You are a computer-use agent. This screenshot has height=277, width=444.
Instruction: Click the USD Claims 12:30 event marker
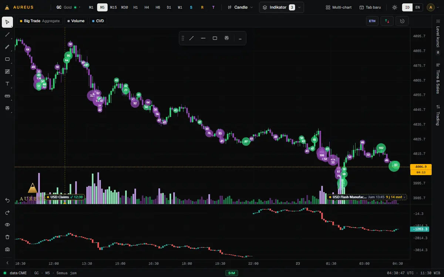(x=65, y=197)
